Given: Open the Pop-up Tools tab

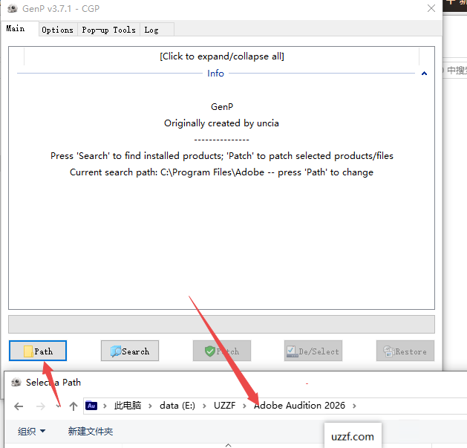Looking at the screenshot, I should (108, 30).
